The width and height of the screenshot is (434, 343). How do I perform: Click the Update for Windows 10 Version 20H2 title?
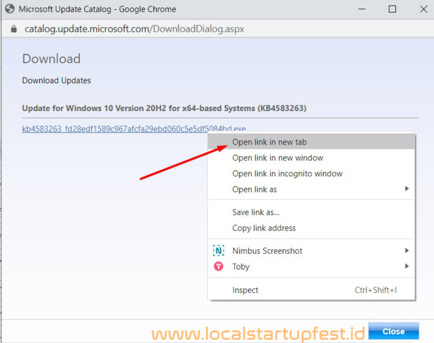(x=164, y=109)
